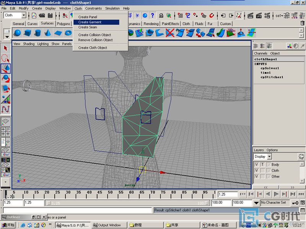Create a NURBS torus from shelf
This screenshot has height=229, width=306.
68,33
